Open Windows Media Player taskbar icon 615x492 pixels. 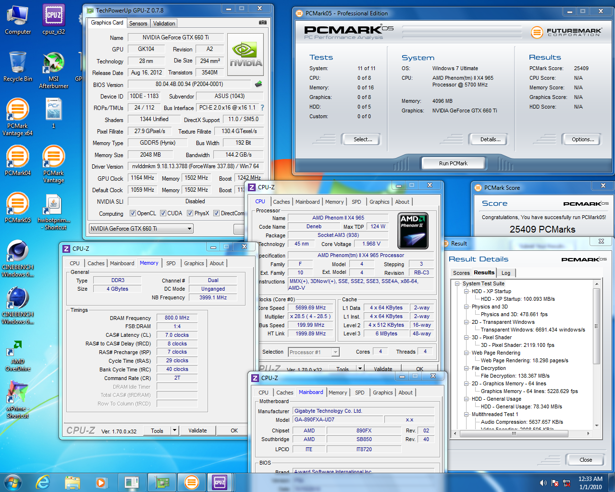pyautogui.click(x=101, y=482)
